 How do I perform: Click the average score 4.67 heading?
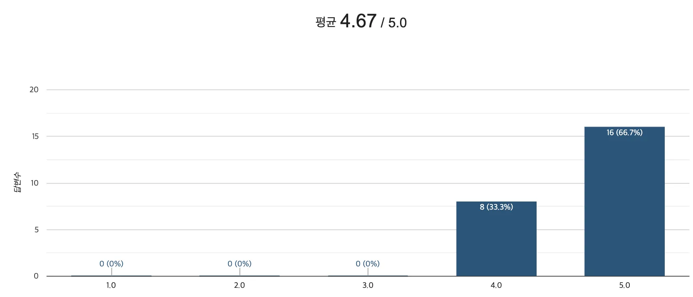(358, 21)
